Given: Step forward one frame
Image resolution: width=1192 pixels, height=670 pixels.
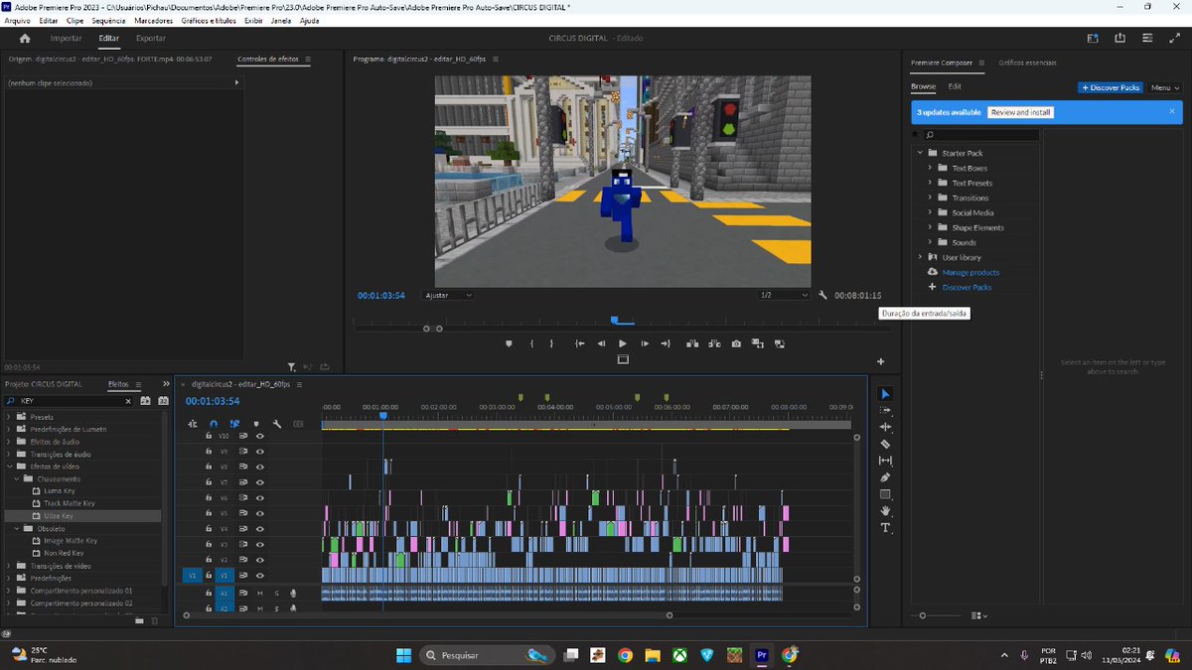Looking at the screenshot, I should (x=645, y=343).
